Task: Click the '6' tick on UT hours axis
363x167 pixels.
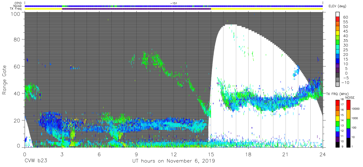Action: [x=99, y=154]
